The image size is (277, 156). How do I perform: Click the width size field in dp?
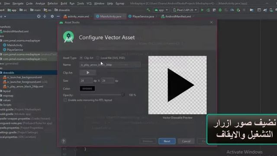86,81
